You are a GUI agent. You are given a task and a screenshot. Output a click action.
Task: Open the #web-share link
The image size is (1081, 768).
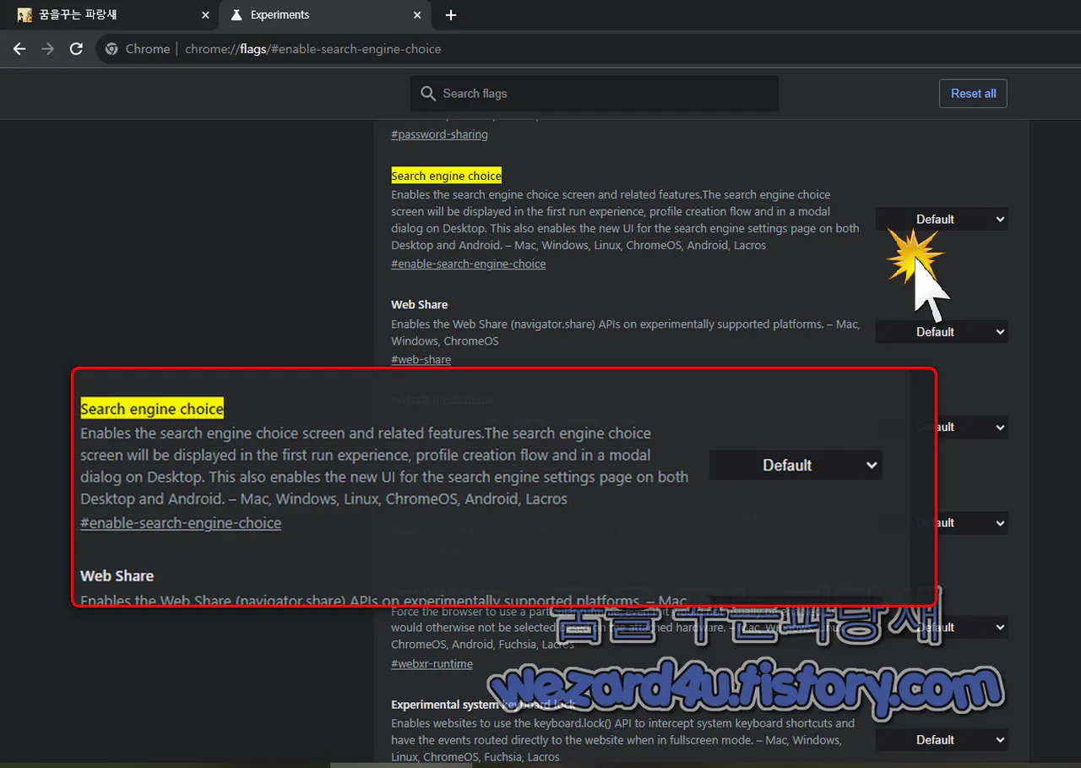[x=421, y=359]
